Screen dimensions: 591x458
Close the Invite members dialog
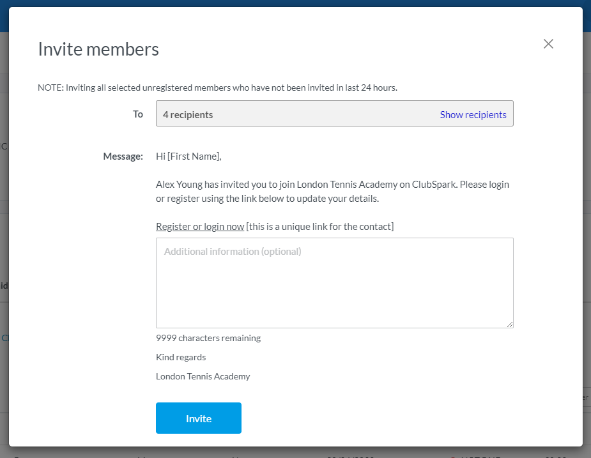548,44
